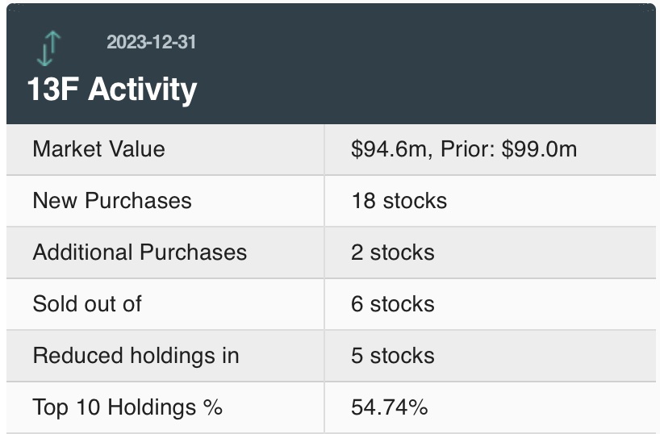Select the Additional Purchases label

coord(140,252)
